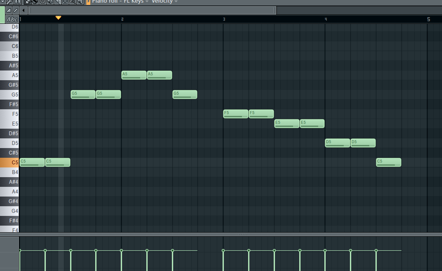442x271 pixels.
Task: Select the first C5 note at bar 1
Action: click(32, 163)
